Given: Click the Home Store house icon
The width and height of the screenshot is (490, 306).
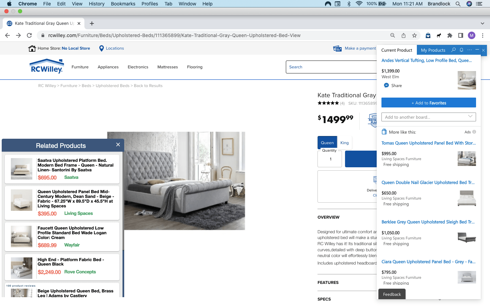Looking at the screenshot, I should coord(32,48).
